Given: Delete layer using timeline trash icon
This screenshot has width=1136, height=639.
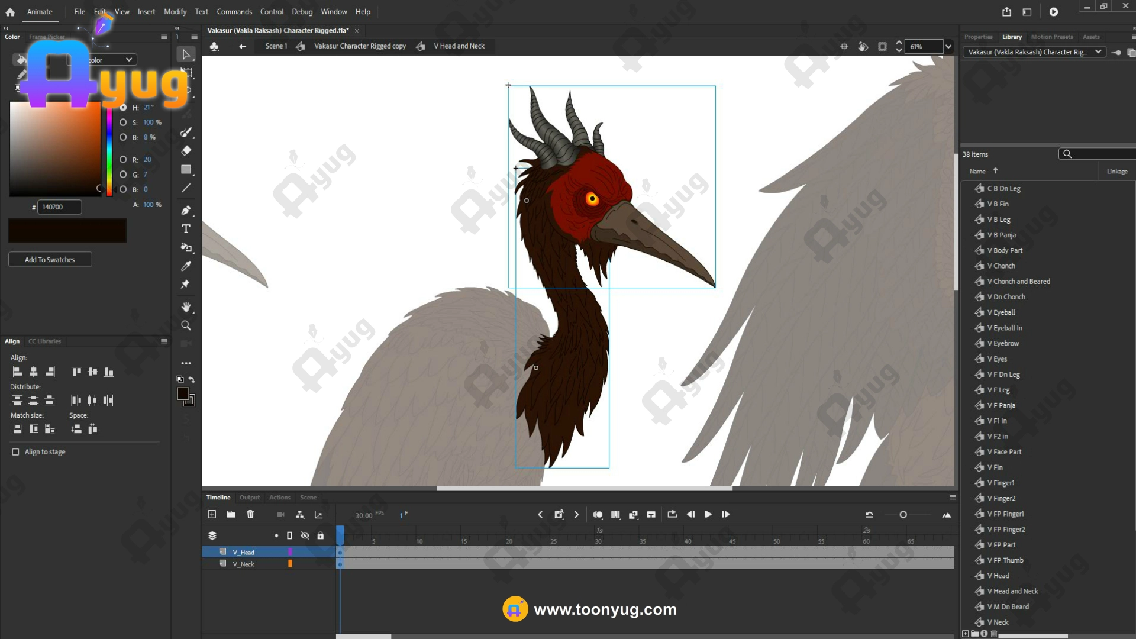Looking at the screenshot, I should click(x=250, y=514).
